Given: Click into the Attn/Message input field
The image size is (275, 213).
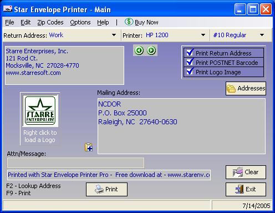Looking at the screenshot, I should pos(75,163).
